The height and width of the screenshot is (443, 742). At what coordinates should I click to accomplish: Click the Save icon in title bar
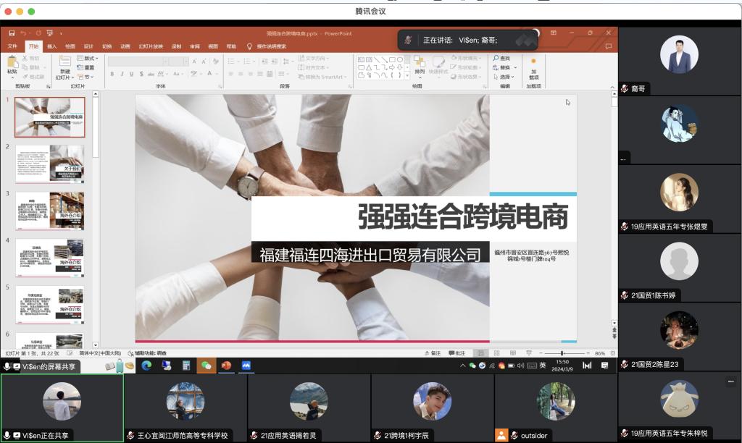12,33
